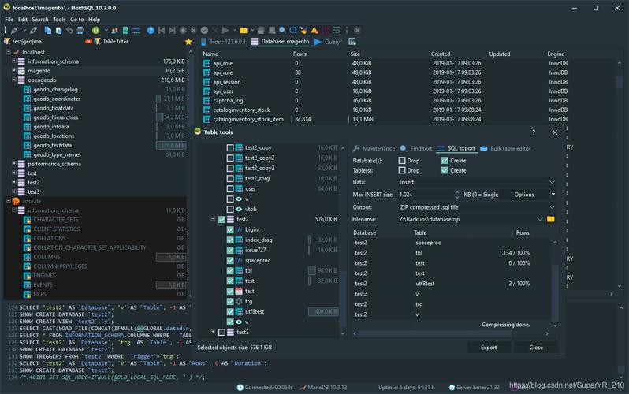Image resolution: width=629 pixels, height=394 pixels.
Task: Open the user manager icon
Action: (115, 31)
